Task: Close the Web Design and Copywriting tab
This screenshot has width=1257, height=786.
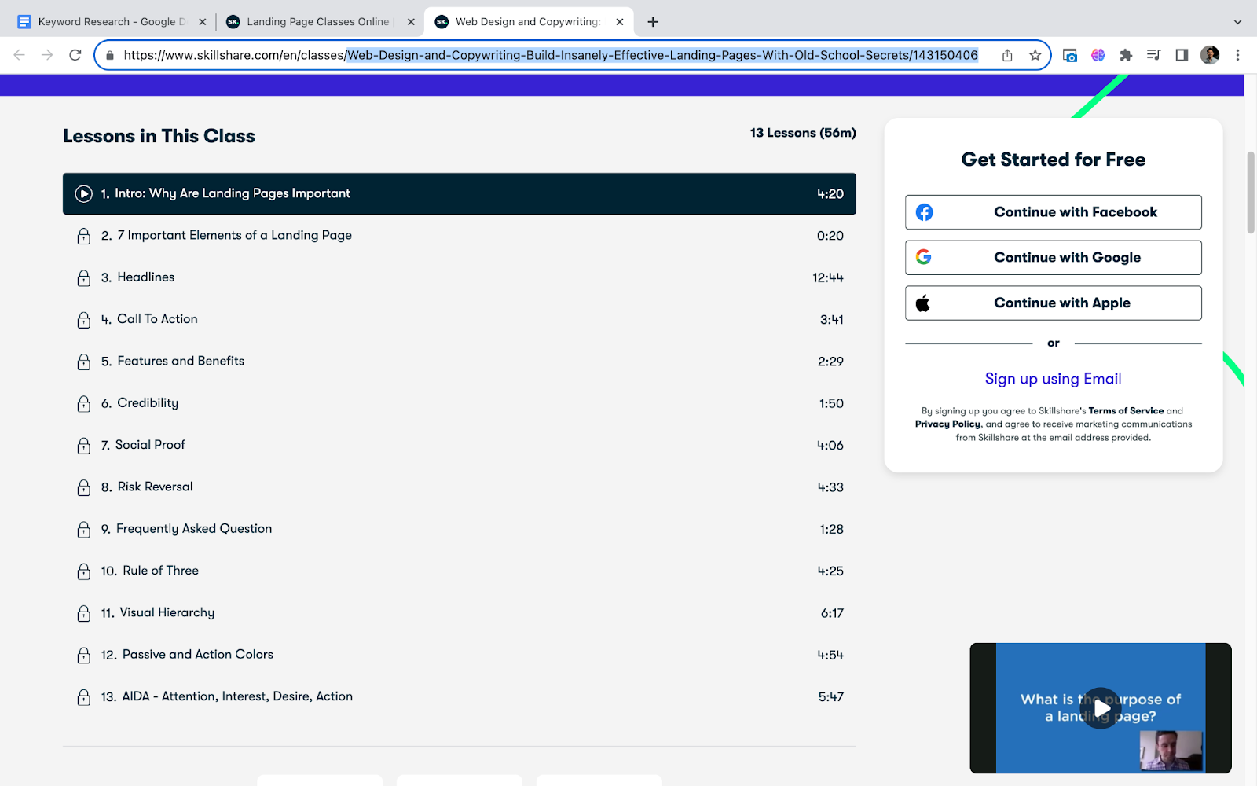Action: (x=620, y=22)
